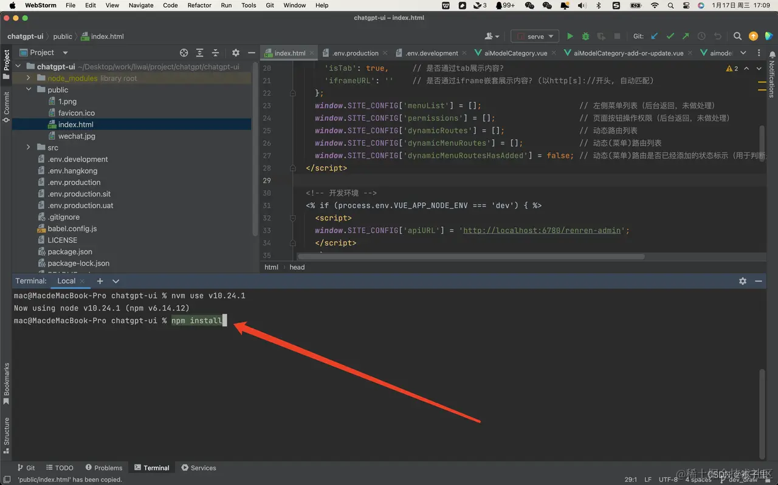Click the Wi-Fi icon in the macOS menu bar
This screenshot has width=778, height=485.
tap(654, 5)
